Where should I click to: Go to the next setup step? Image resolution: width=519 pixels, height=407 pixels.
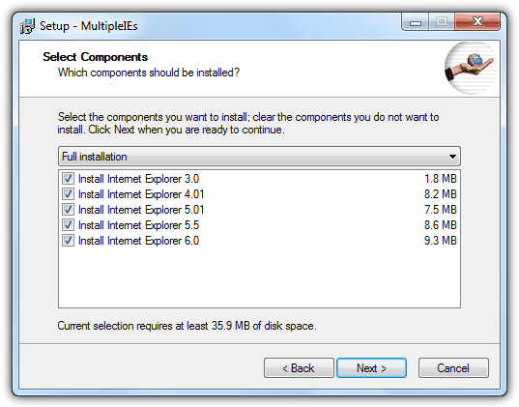[371, 368]
